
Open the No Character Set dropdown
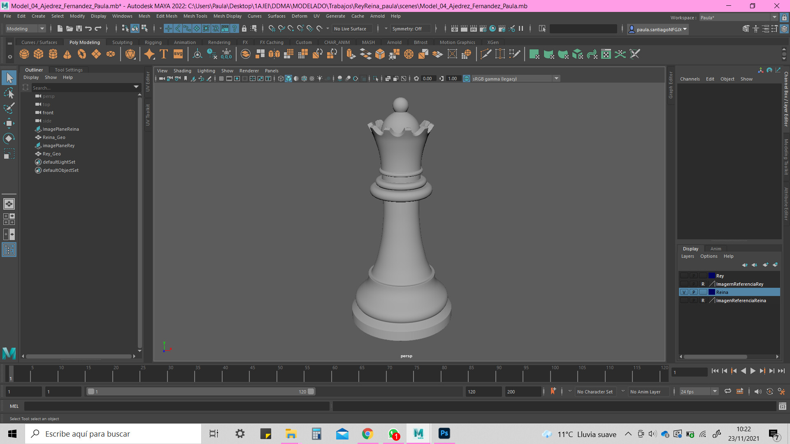(595, 391)
